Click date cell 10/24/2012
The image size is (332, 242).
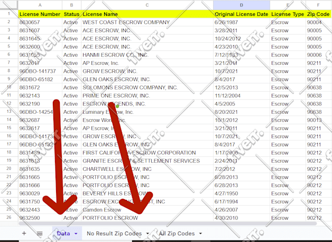[242, 38]
